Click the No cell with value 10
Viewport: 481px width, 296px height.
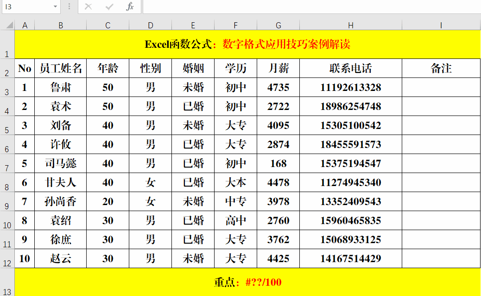tap(25, 259)
